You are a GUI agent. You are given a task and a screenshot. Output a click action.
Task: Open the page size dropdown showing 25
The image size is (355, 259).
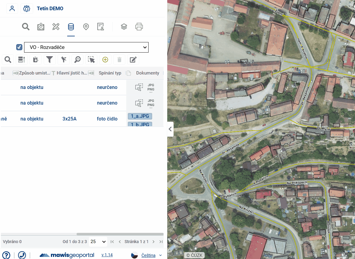(x=98, y=242)
